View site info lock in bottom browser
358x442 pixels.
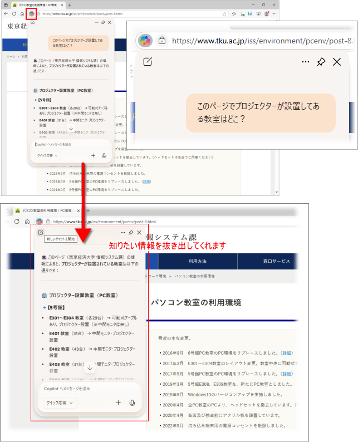(x=48, y=222)
